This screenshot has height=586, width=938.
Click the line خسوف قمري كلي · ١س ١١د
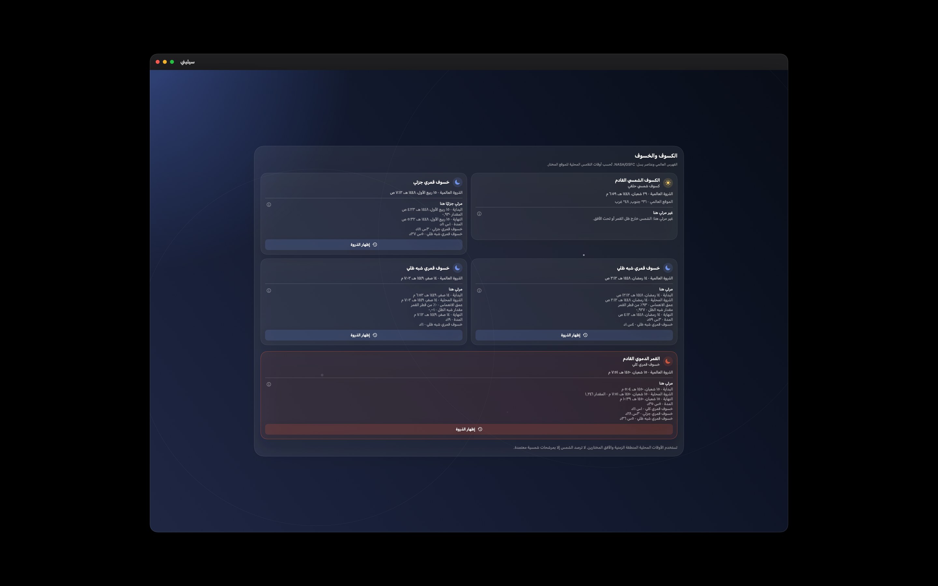tap(652, 409)
